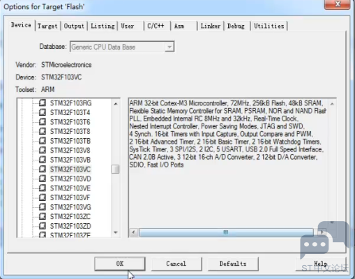This screenshot has width=355, height=279.
Task: Switch to the Target tab
Action: tap(47, 26)
